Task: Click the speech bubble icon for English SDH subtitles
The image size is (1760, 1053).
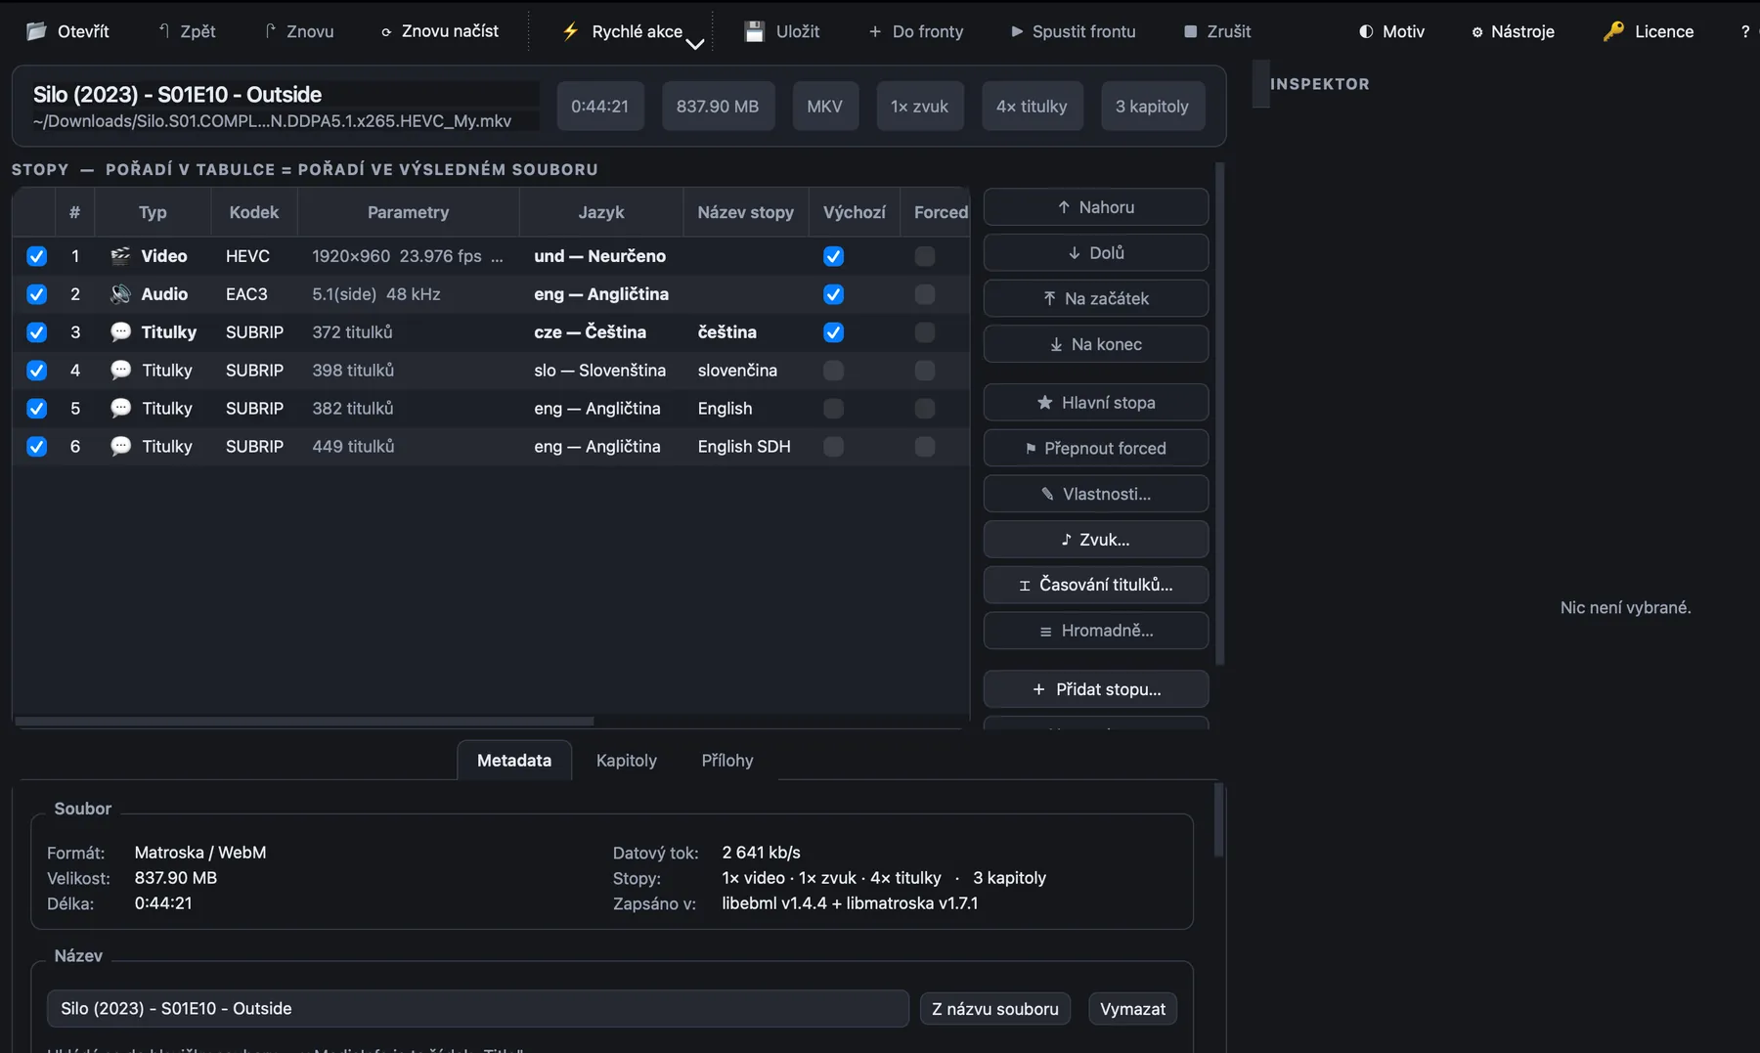Action: point(120,447)
